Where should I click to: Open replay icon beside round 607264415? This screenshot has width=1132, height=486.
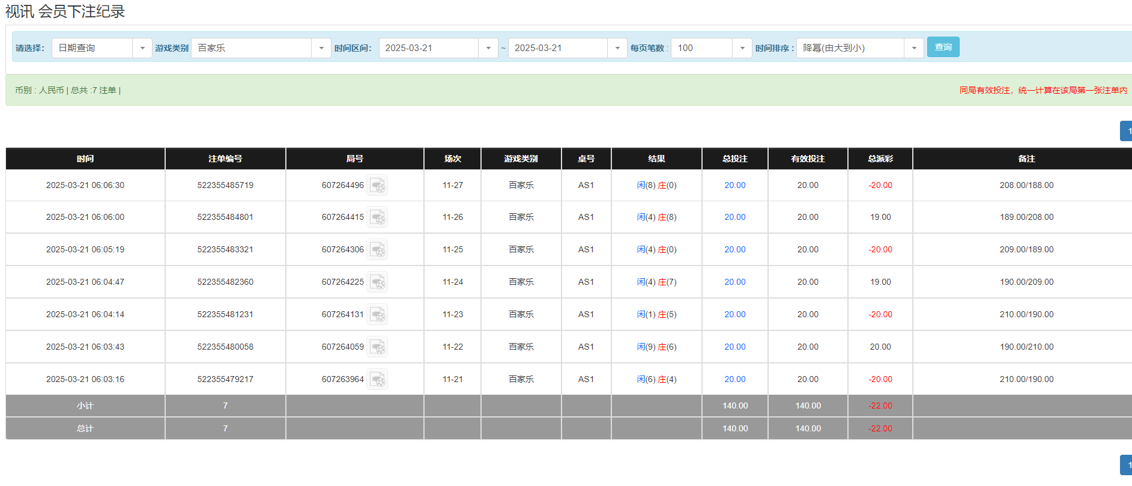377,217
